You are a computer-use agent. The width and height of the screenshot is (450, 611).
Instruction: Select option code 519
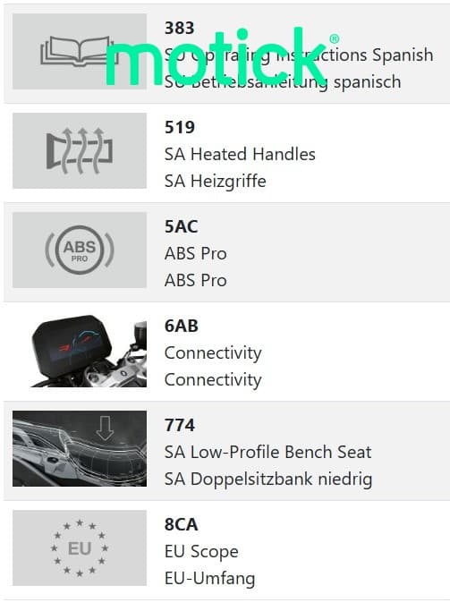[180, 127]
